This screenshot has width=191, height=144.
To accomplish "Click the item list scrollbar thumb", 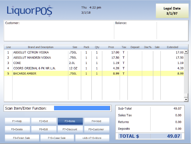I will click(186, 95).
